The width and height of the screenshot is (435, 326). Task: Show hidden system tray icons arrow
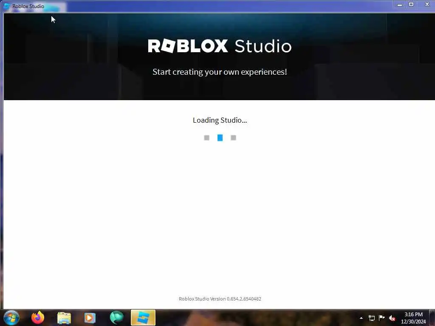point(361,318)
